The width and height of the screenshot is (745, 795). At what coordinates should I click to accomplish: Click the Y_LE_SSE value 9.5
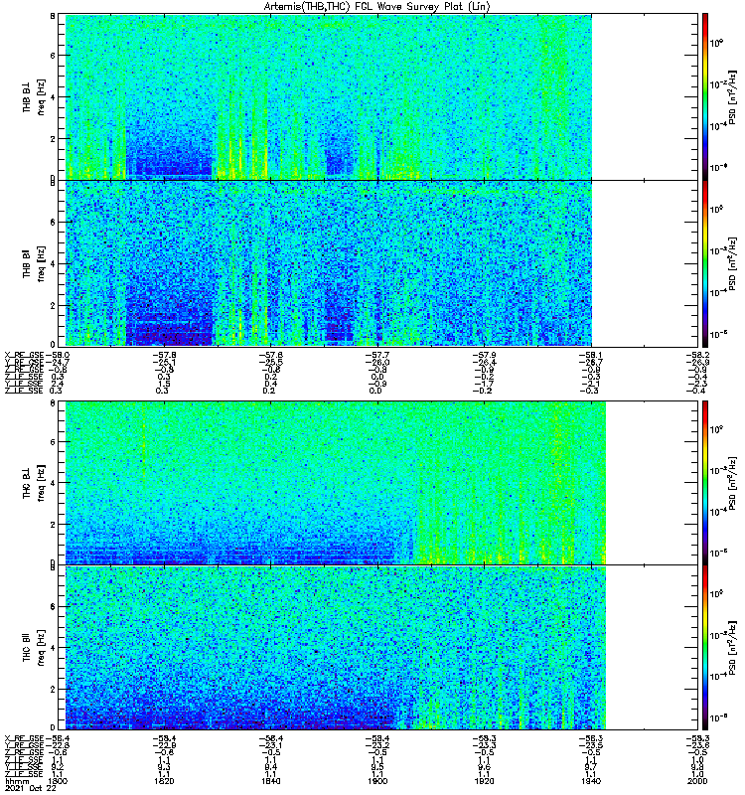tap(377, 767)
